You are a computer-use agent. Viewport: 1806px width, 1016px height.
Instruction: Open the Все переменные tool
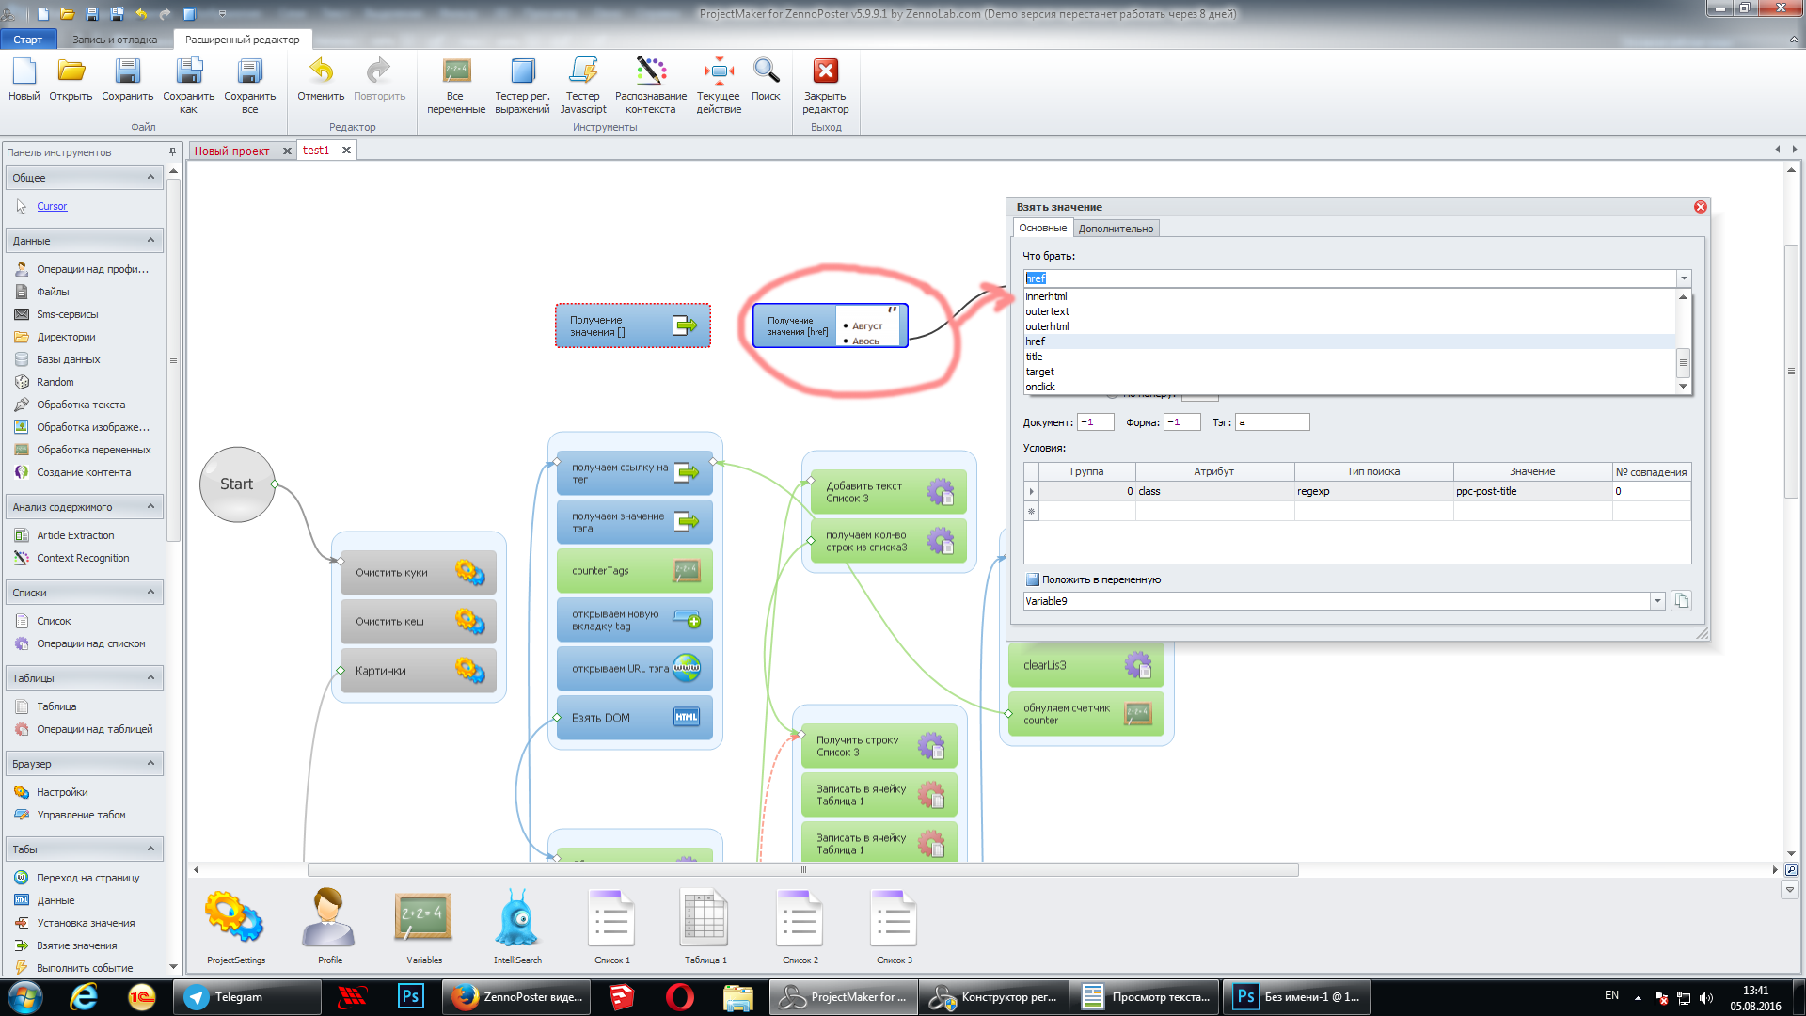[456, 71]
